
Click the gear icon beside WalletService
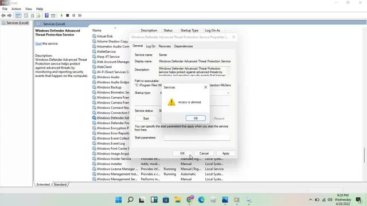tap(94, 51)
